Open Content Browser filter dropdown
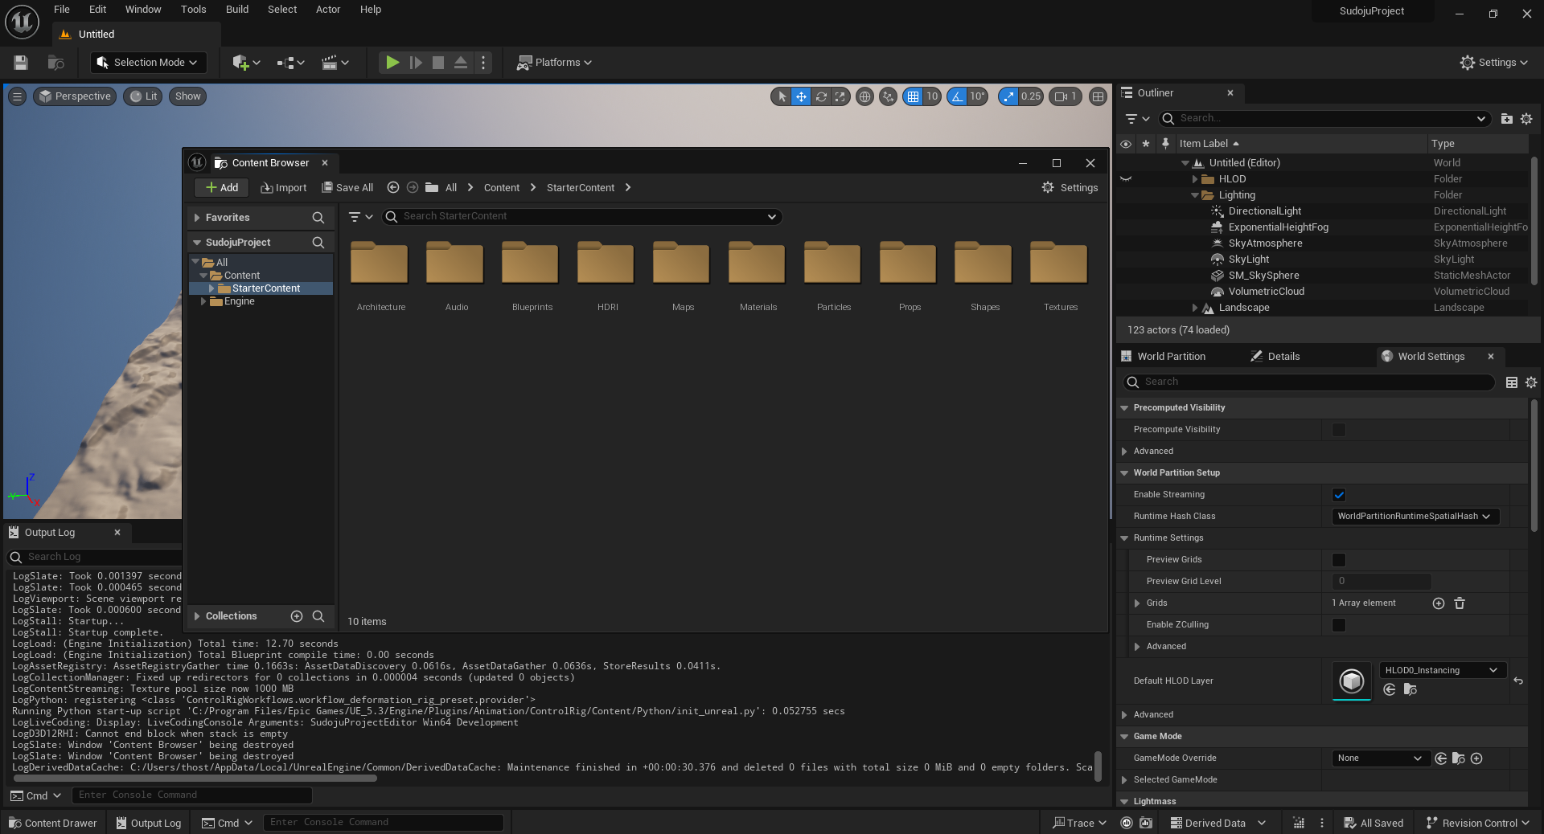The width and height of the screenshot is (1544, 834). pyautogui.click(x=361, y=217)
